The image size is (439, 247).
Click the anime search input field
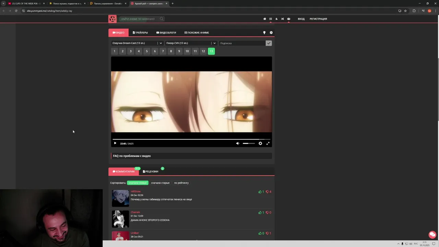[139, 19]
